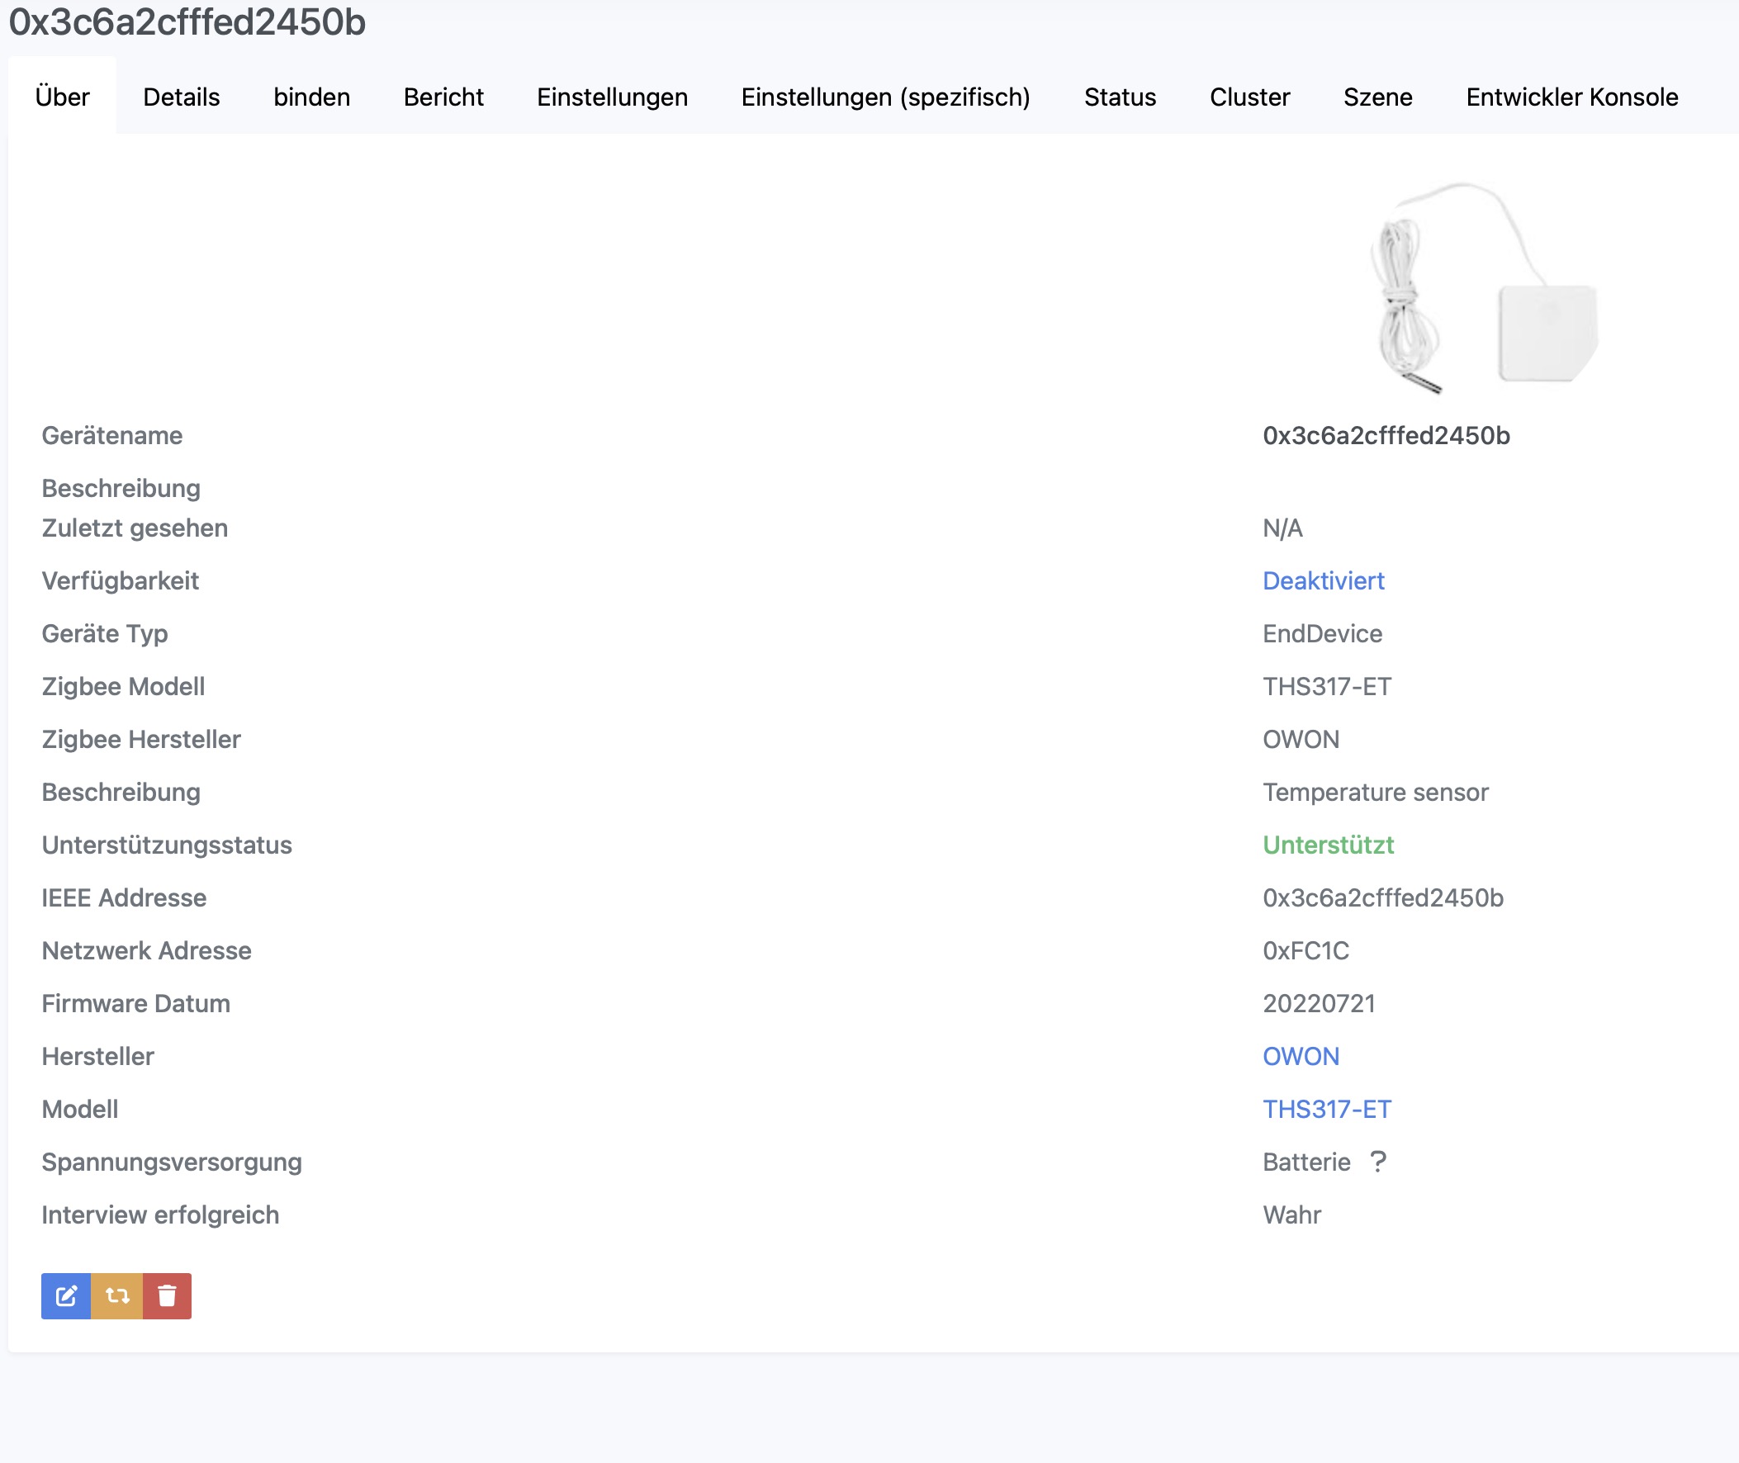The height and width of the screenshot is (1463, 1739).
Task: Open the Entwickler Konsole tab
Action: point(1571,97)
